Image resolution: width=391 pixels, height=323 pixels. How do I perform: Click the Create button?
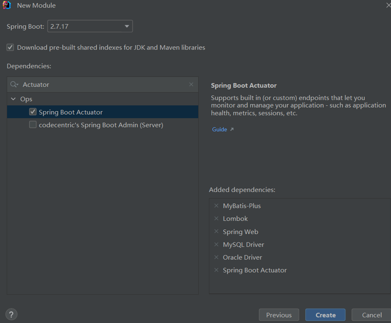[325, 314]
